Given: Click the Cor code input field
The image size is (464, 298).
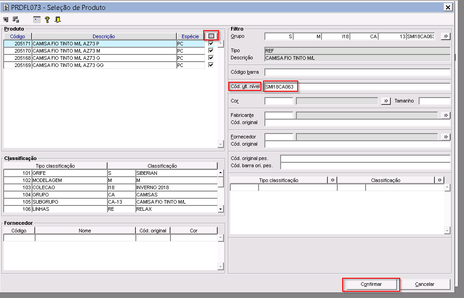Looking at the screenshot, I should [x=279, y=101].
